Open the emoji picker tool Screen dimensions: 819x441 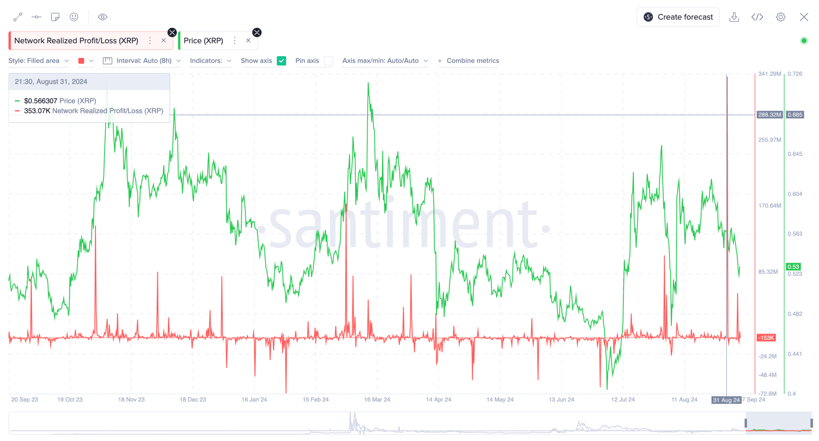(74, 17)
